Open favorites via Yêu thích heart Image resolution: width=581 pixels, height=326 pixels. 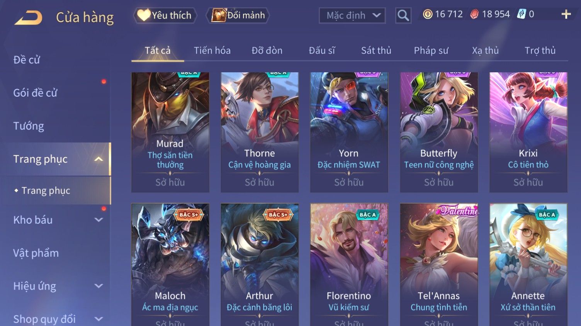tap(165, 15)
